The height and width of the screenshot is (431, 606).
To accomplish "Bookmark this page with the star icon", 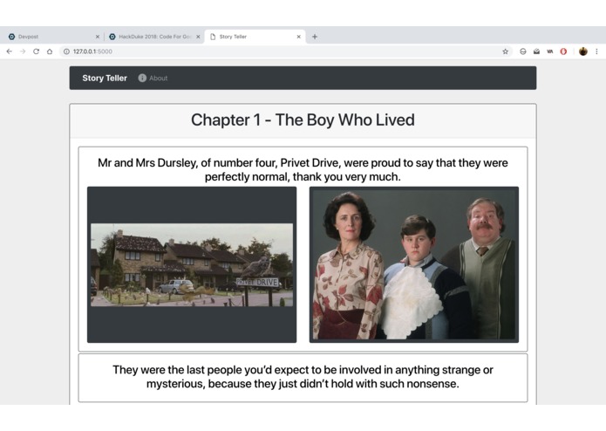I will [505, 51].
